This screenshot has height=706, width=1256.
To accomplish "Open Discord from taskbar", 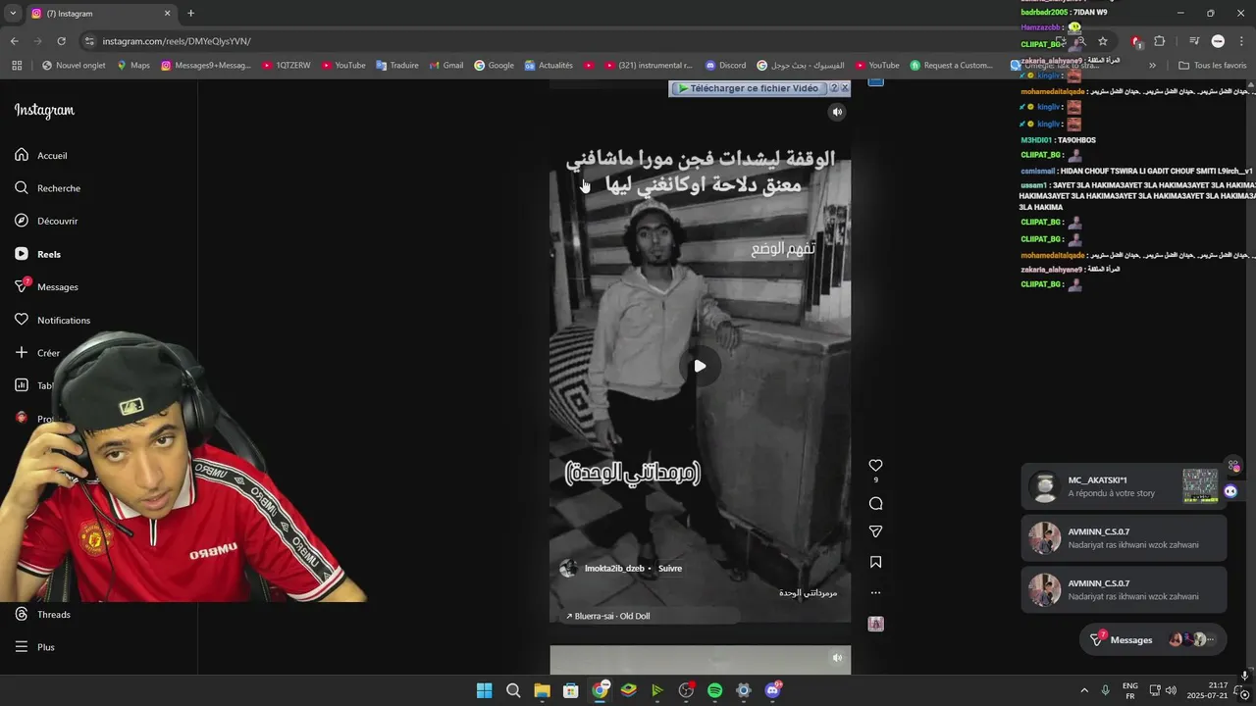I will [772, 690].
